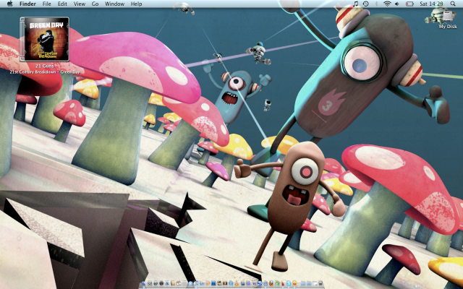463x289 pixels.
Task: Click the Green Day album artwork
Action: 46,39
